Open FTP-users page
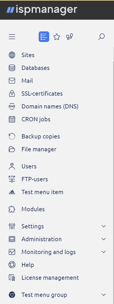The width and height of the screenshot is (114, 304). coord(35,179)
